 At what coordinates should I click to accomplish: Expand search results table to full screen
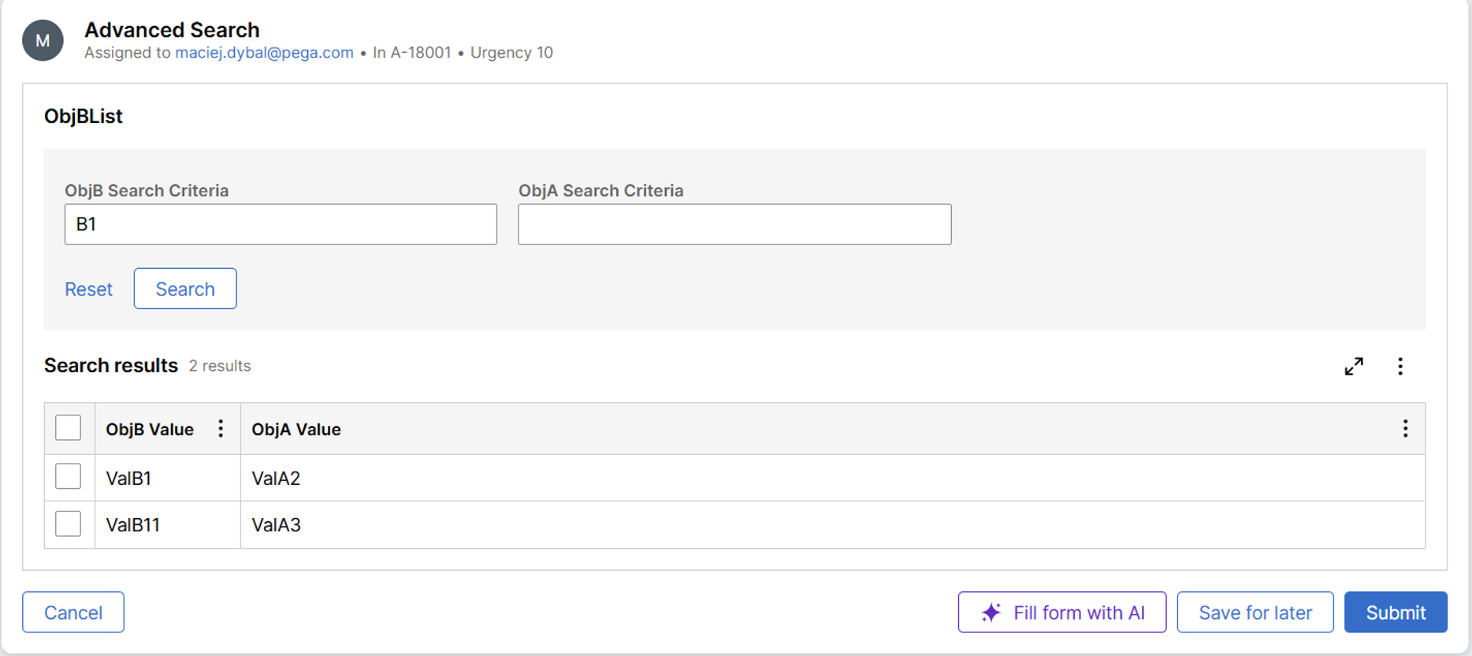(x=1354, y=367)
